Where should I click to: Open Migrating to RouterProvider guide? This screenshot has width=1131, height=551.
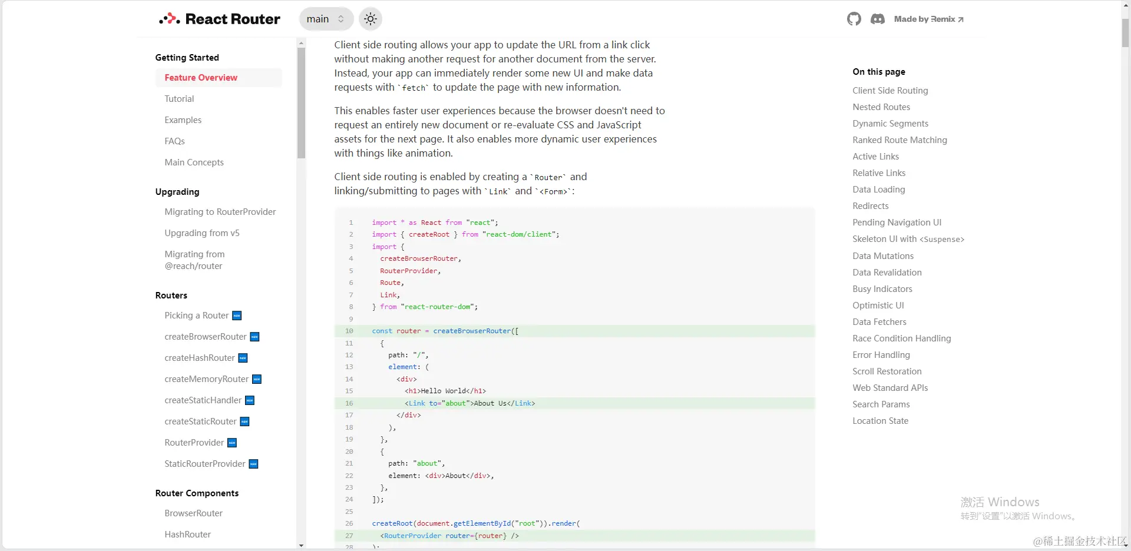pyautogui.click(x=220, y=212)
